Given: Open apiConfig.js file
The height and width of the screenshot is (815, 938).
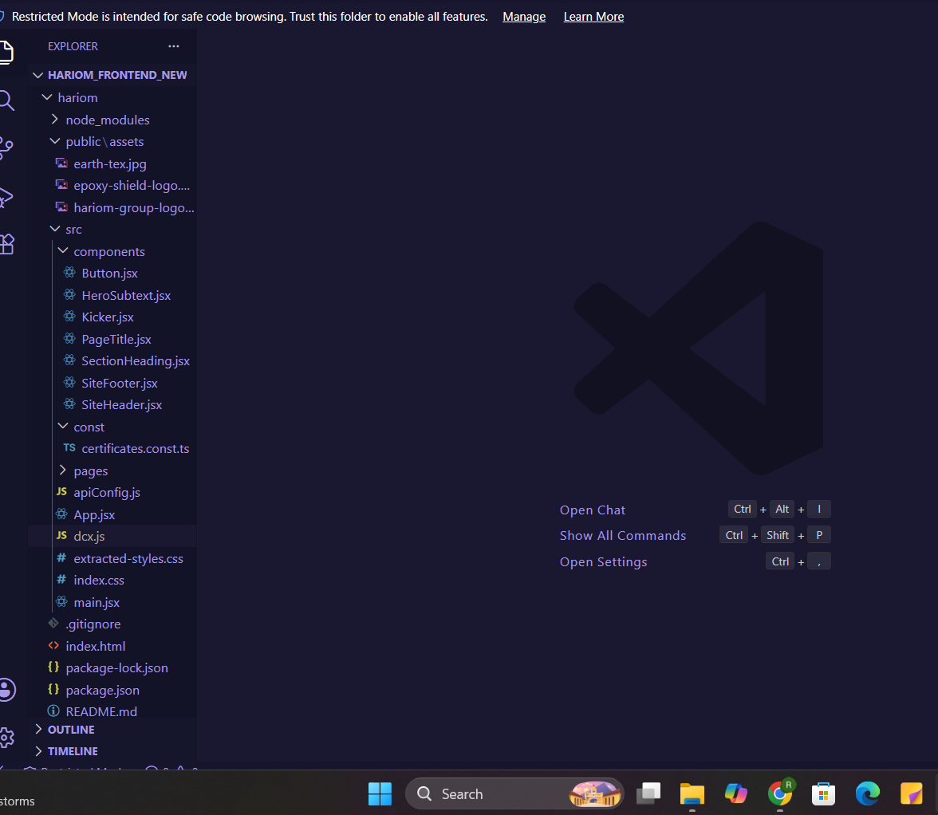Looking at the screenshot, I should pos(112,493).
